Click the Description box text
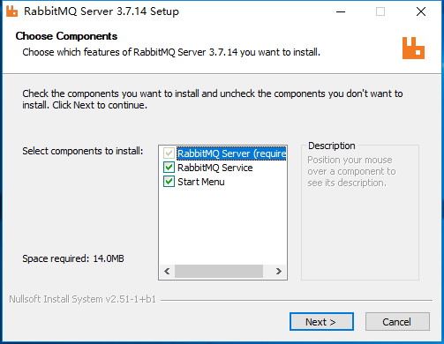 click(351, 171)
